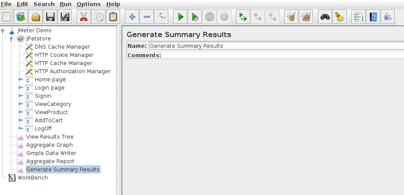404x195 pixels.
Task: Open the File menu
Action: pyautogui.click(x=6, y=4)
